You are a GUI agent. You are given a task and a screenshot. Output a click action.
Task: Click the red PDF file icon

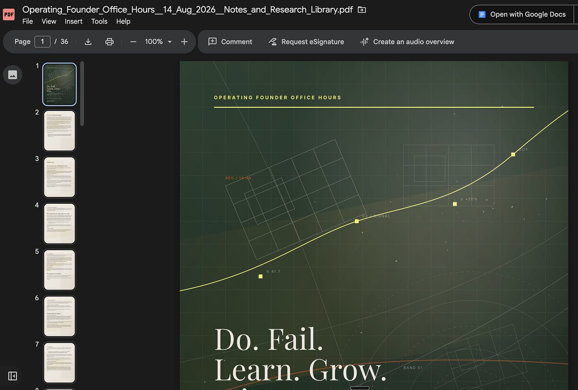click(x=9, y=15)
